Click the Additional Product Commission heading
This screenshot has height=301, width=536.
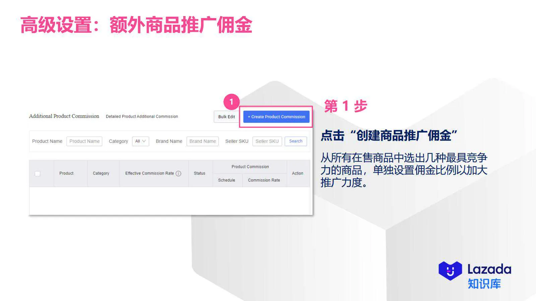point(64,116)
